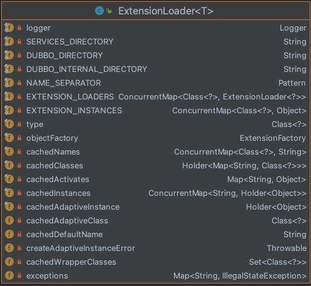This screenshot has width=311, height=286.
Task: Select the NAME_SEPARATOR field name
Action: coord(63,83)
